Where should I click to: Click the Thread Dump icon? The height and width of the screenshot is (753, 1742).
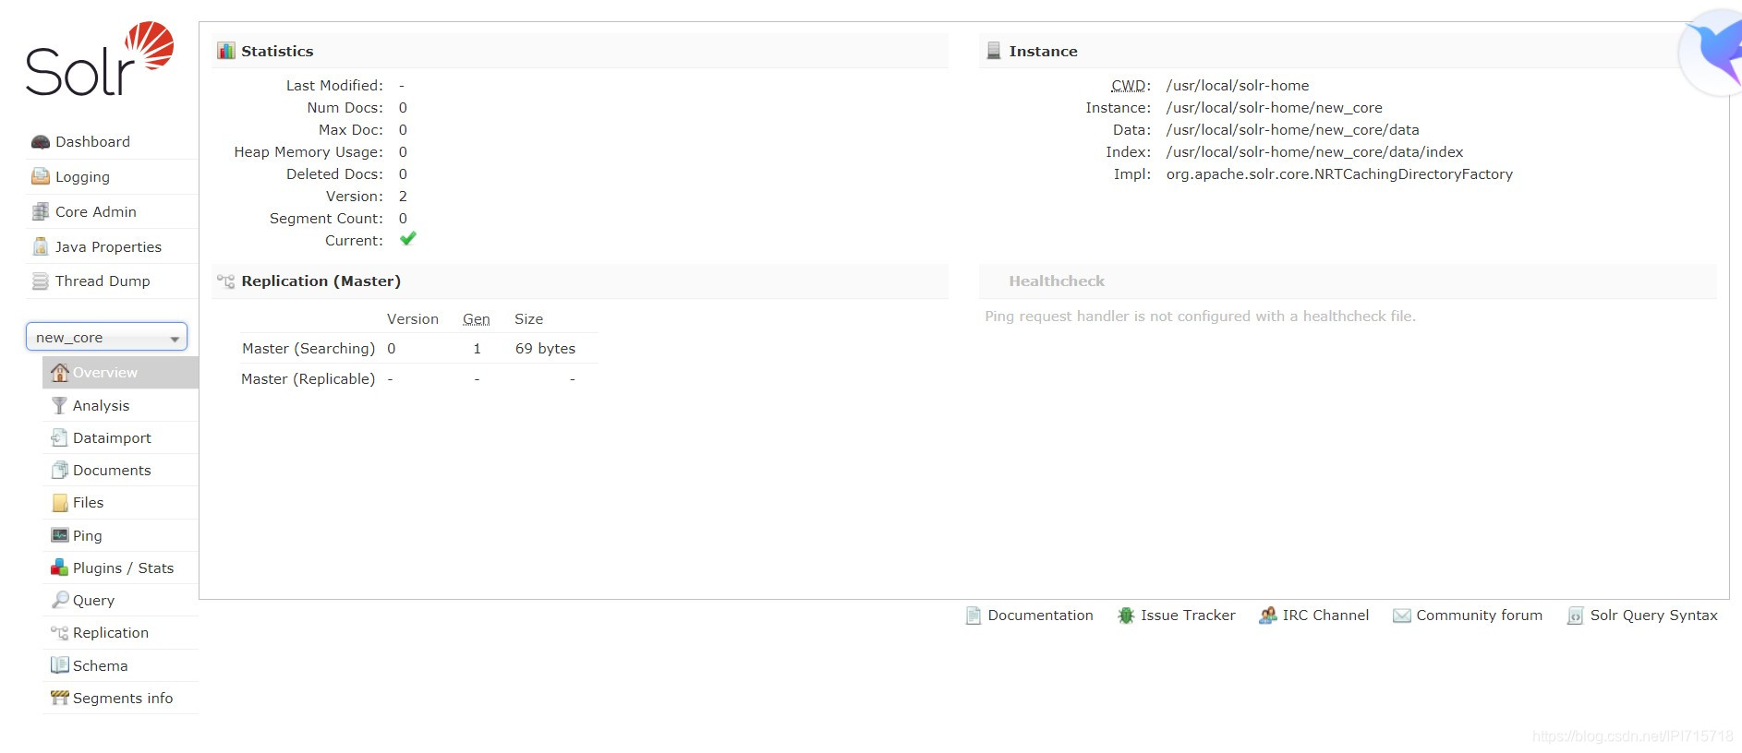[x=40, y=281]
